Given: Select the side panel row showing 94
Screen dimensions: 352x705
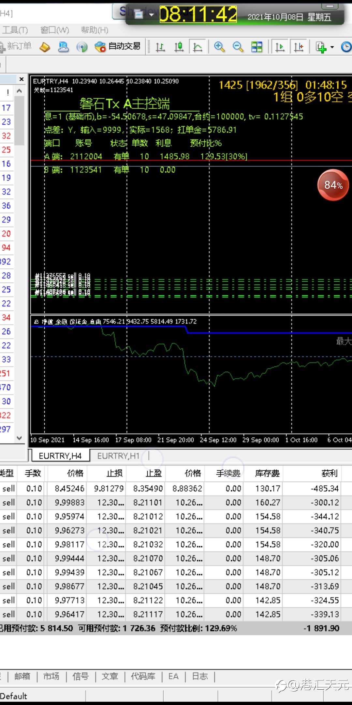Looking at the screenshot, I should coord(7,247).
